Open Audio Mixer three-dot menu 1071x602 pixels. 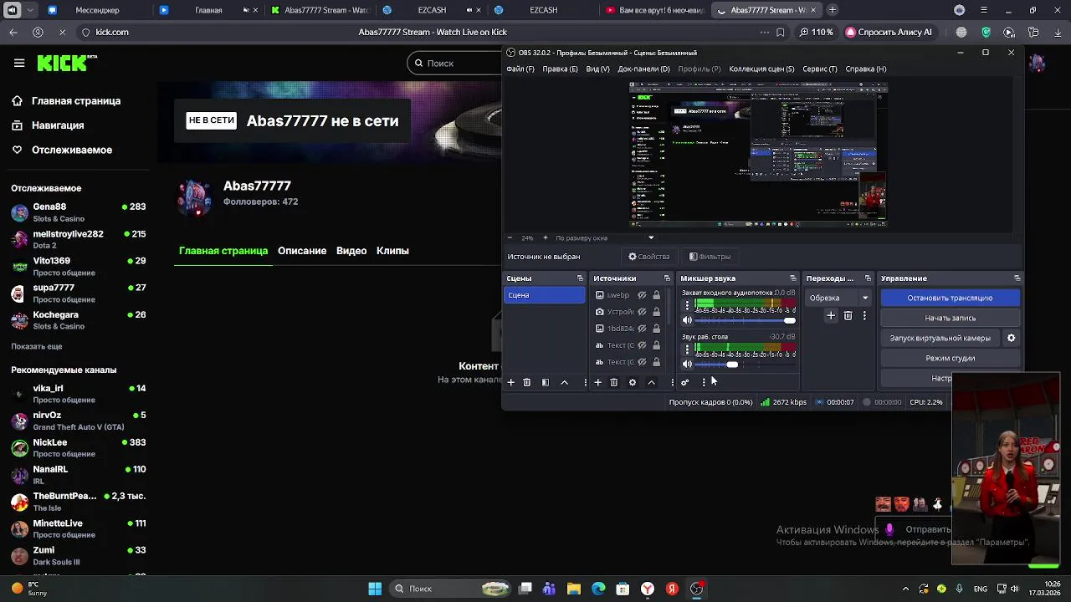coord(704,382)
